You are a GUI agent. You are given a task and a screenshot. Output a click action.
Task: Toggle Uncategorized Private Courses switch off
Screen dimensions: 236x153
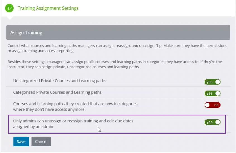point(213,82)
